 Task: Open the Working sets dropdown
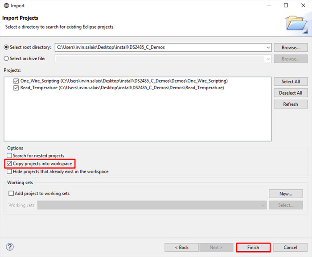[x=152, y=205]
